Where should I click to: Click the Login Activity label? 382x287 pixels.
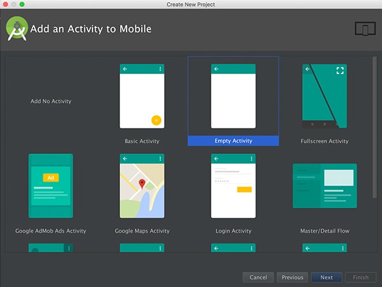coord(233,231)
